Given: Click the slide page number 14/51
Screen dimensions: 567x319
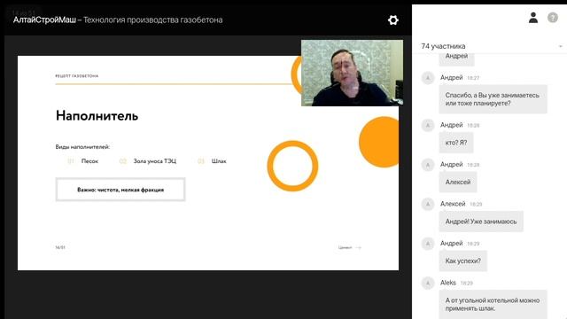Looking at the screenshot, I should click(x=60, y=248).
